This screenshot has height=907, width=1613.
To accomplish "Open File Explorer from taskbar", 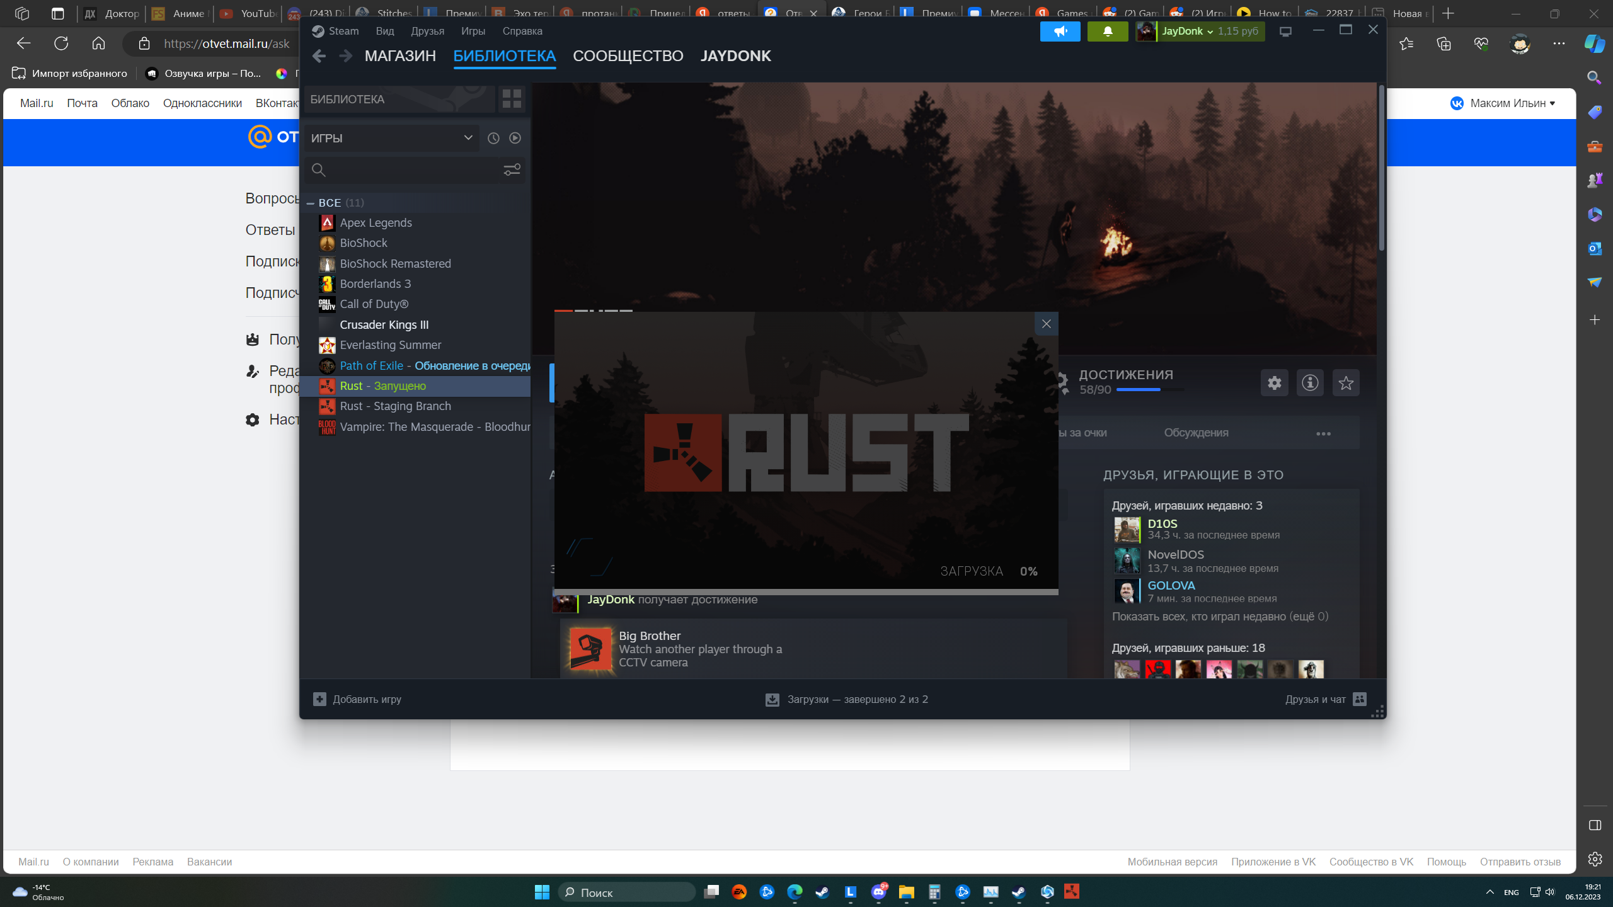I will (906, 892).
